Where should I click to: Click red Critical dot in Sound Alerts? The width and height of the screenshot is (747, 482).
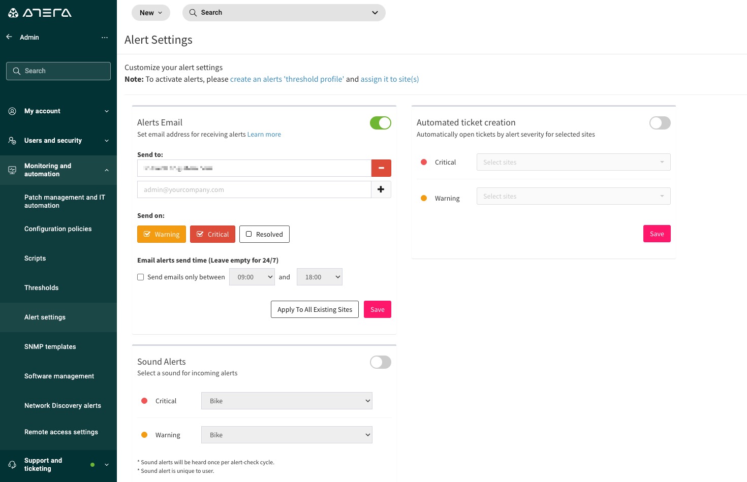click(x=144, y=401)
